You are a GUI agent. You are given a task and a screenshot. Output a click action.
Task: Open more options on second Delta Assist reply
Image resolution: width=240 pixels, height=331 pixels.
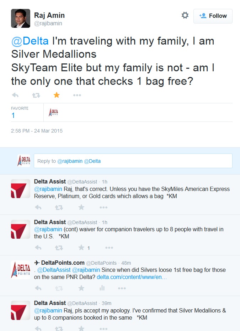pos(109,248)
